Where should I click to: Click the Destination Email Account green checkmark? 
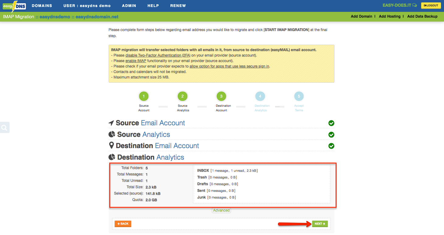(331, 146)
